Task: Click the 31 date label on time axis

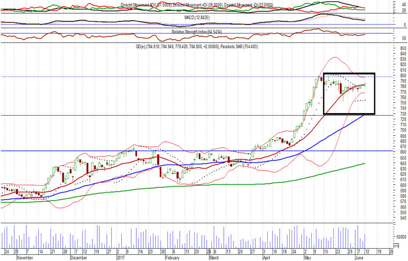Action: [16, 252]
